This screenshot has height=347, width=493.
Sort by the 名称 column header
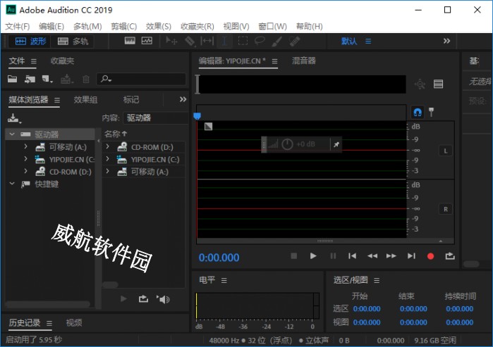pos(116,134)
